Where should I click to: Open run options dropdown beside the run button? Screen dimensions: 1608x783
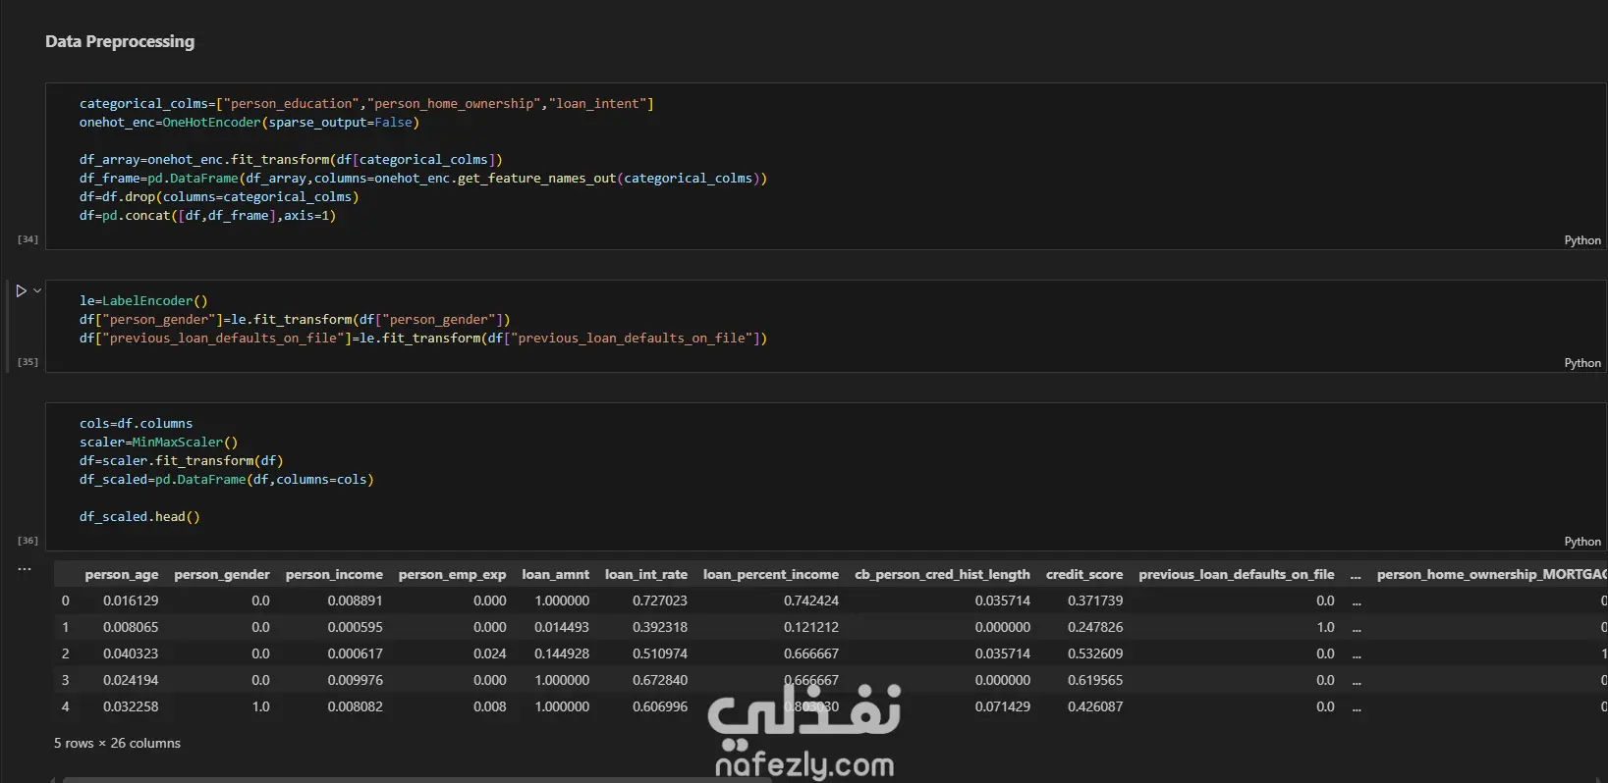tap(37, 290)
